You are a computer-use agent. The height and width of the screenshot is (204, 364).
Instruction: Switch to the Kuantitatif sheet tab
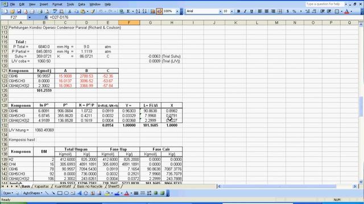tap(63, 186)
